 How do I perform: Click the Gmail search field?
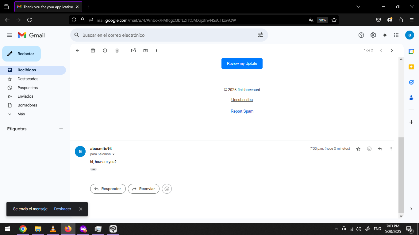click(169, 35)
